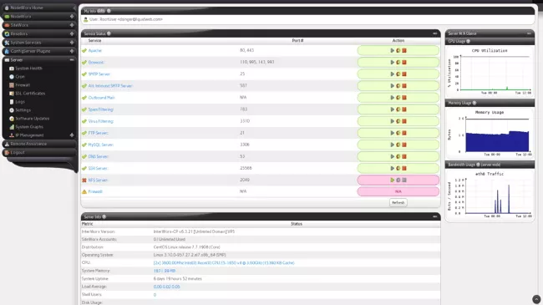
Task: Collapse the Server Info panel
Action: coord(435,216)
